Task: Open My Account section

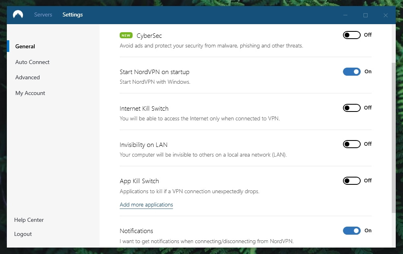Action: pos(30,93)
